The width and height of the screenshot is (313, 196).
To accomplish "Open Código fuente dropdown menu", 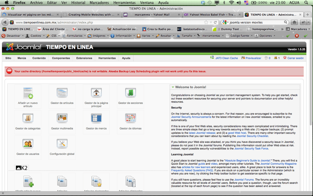I will click(239, 36).
